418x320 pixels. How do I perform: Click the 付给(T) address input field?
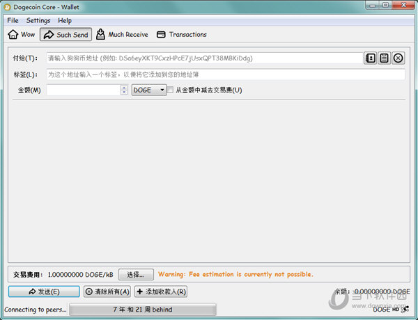point(204,58)
